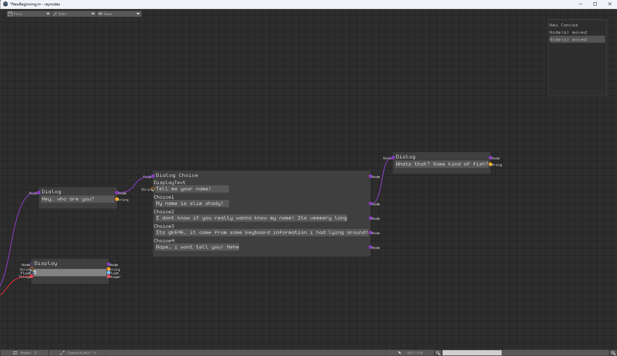Image resolution: width=617 pixels, height=356 pixels.
Task: Expand the Edit dropdown menu
Action: click(x=74, y=14)
